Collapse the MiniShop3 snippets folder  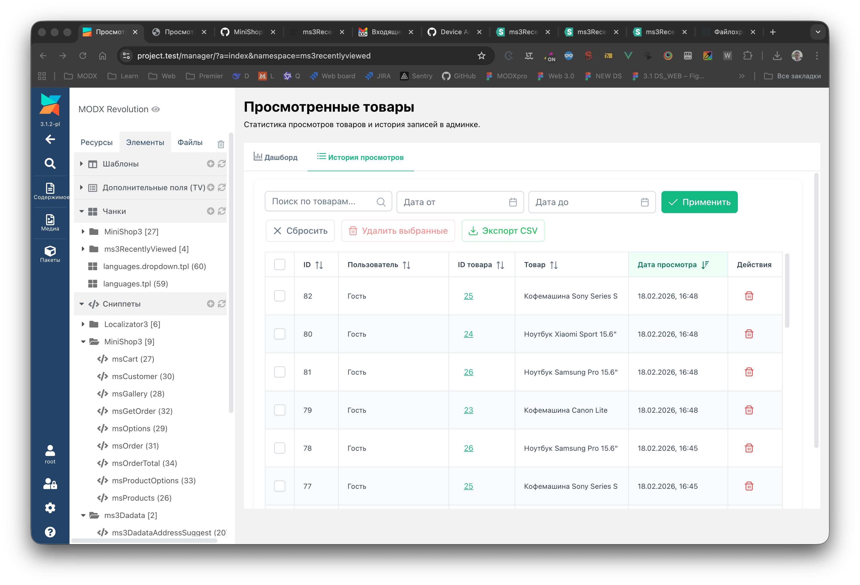pyautogui.click(x=83, y=342)
